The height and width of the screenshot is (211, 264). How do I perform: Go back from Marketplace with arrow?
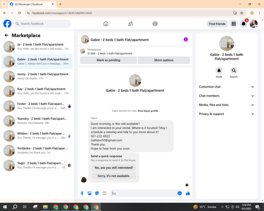click(6, 35)
